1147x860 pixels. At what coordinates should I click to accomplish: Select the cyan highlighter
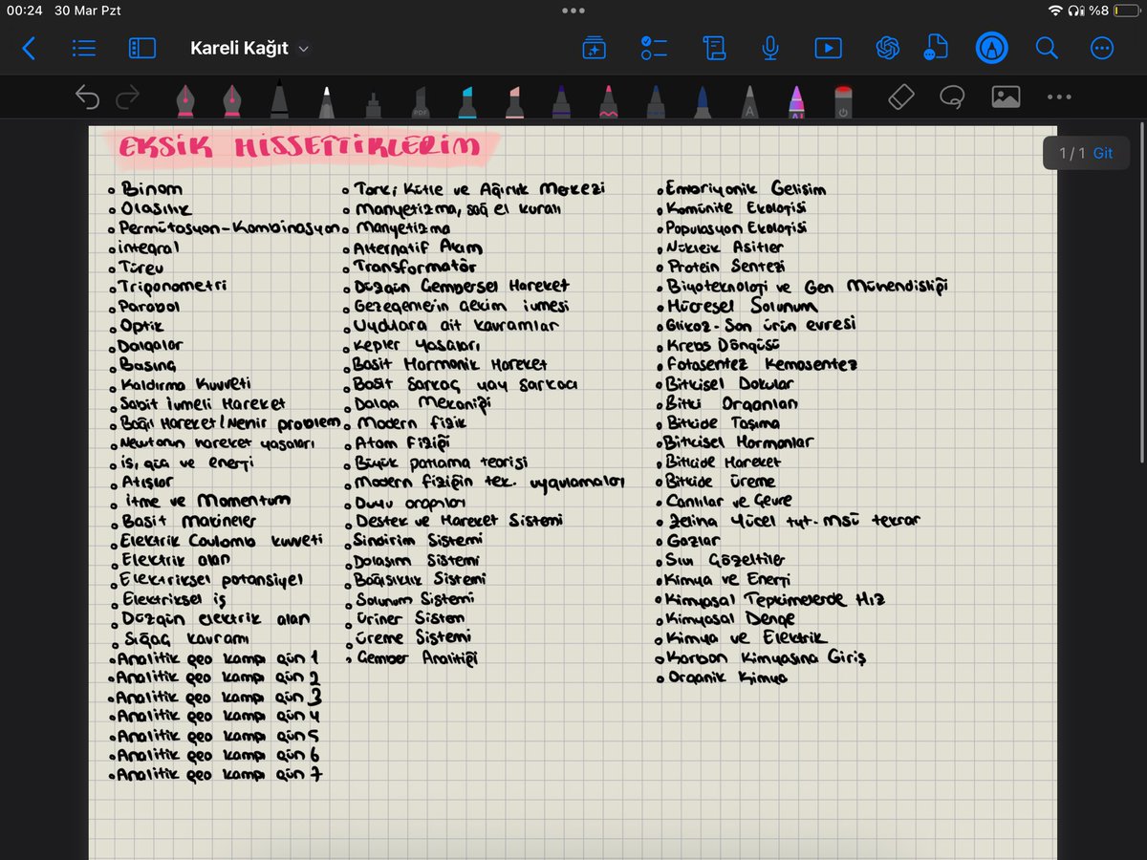pyautogui.click(x=466, y=100)
